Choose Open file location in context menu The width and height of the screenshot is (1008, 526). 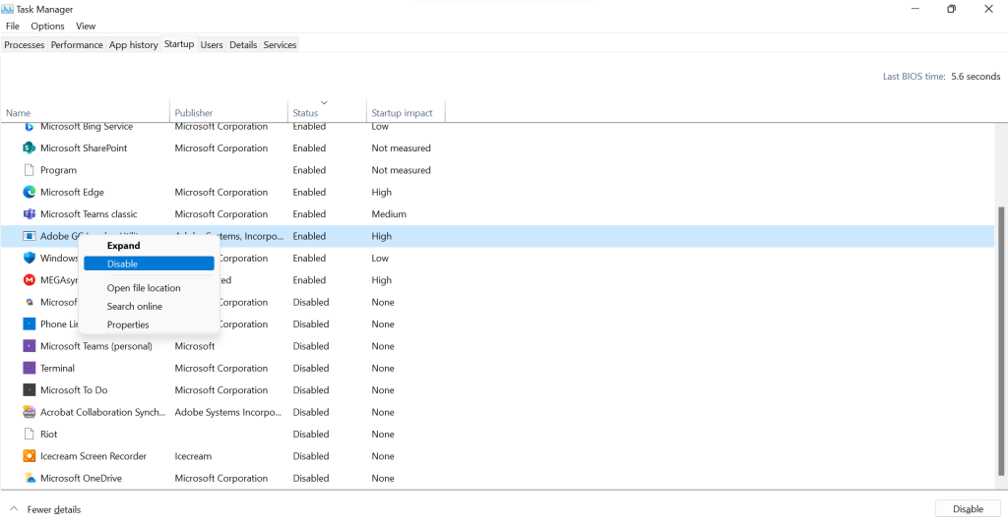point(149,288)
